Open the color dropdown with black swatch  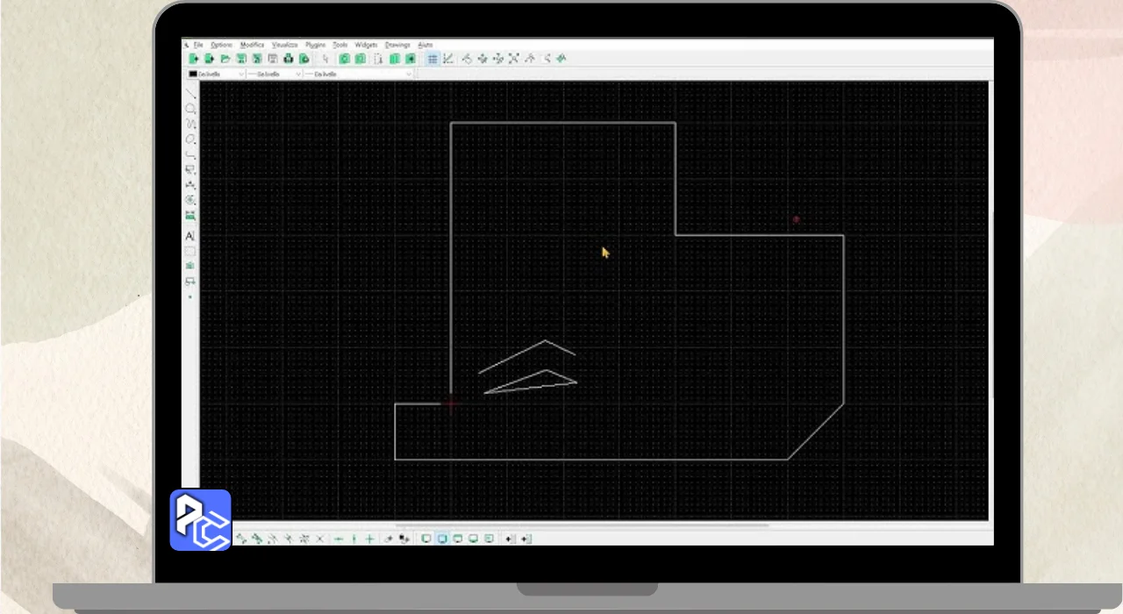coord(216,75)
